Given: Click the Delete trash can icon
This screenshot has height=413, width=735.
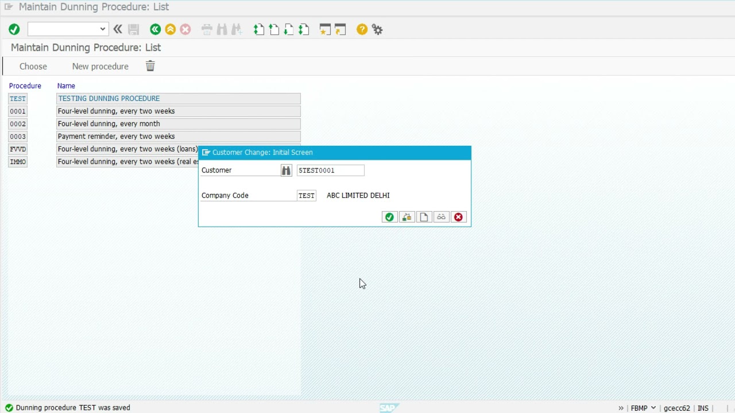Looking at the screenshot, I should click(x=150, y=66).
